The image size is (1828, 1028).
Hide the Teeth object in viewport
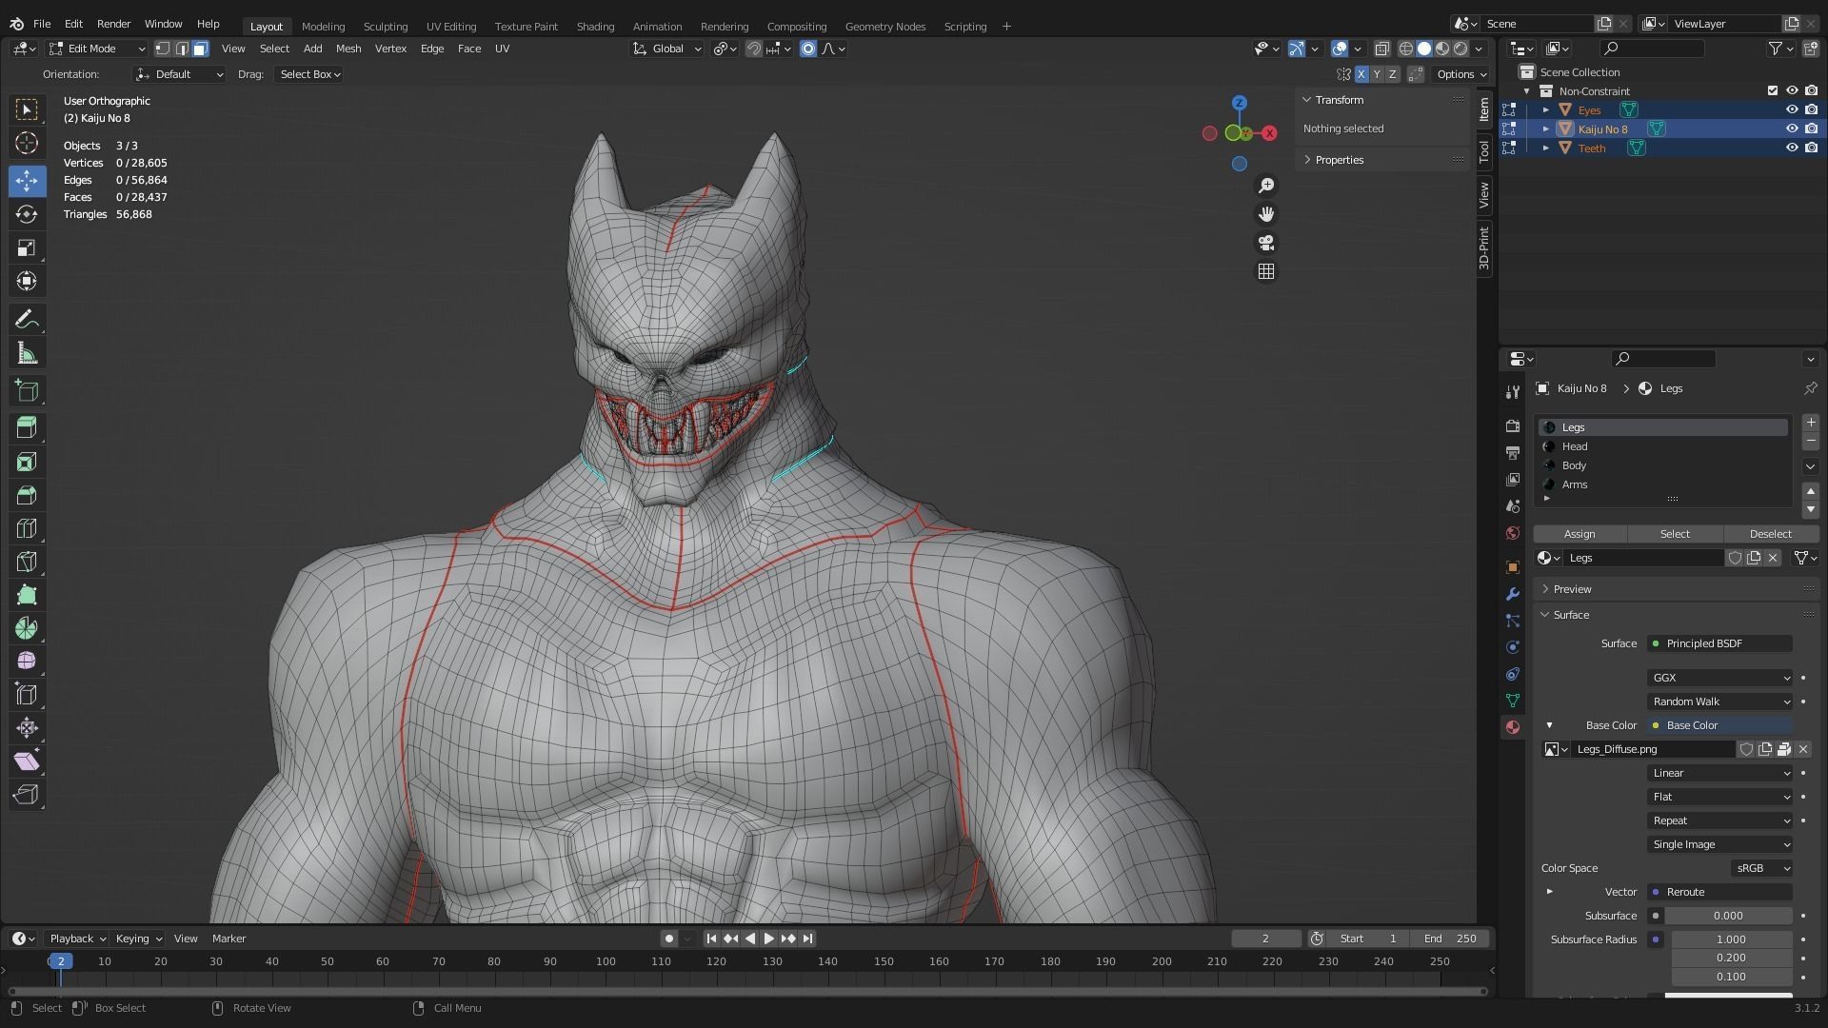click(x=1792, y=148)
